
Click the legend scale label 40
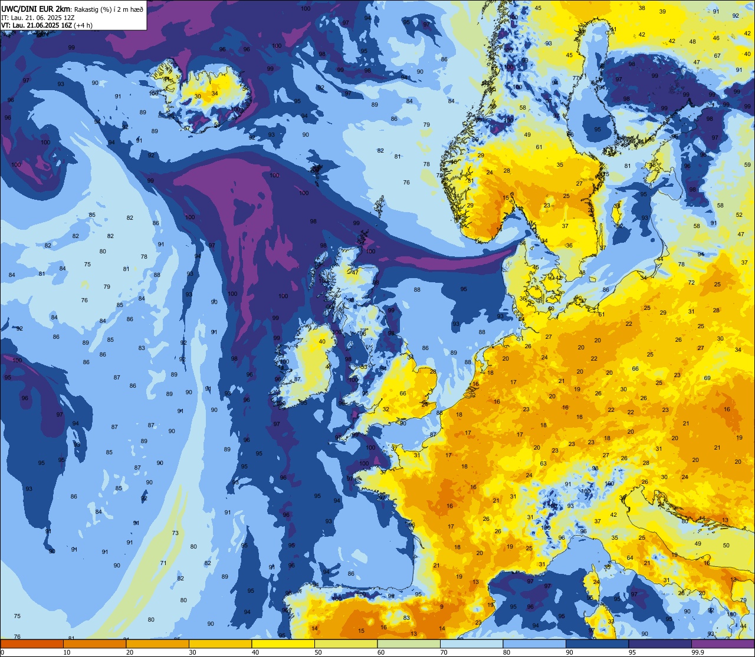click(256, 652)
